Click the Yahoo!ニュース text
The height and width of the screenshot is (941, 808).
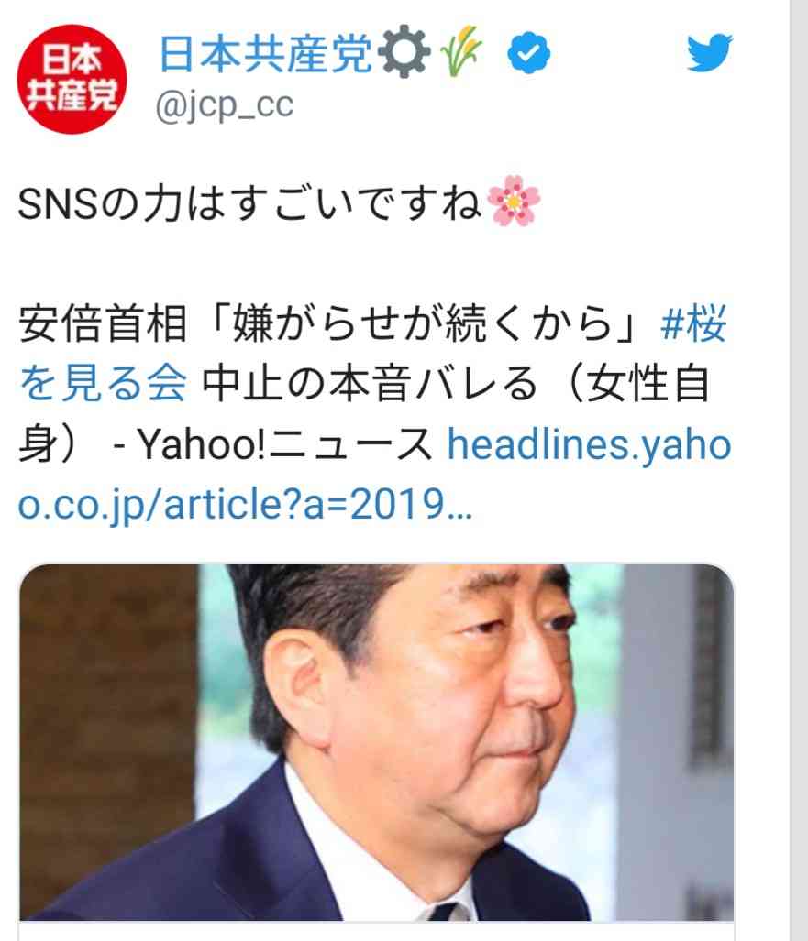coord(285,444)
